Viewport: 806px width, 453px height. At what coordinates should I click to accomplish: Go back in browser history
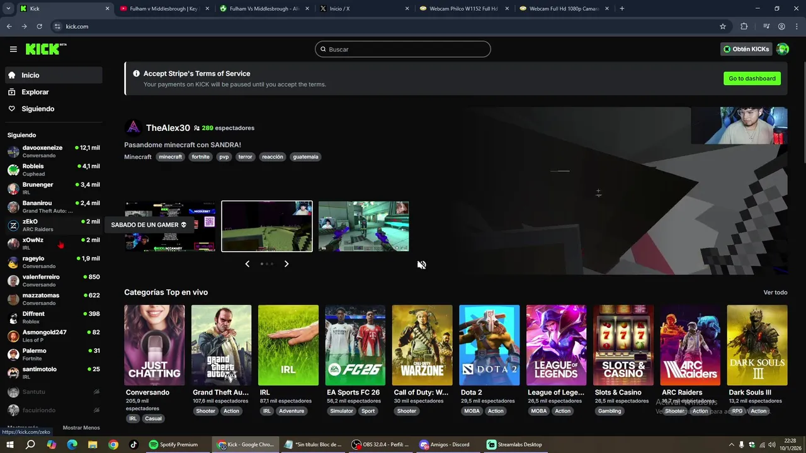pyautogui.click(x=9, y=26)
